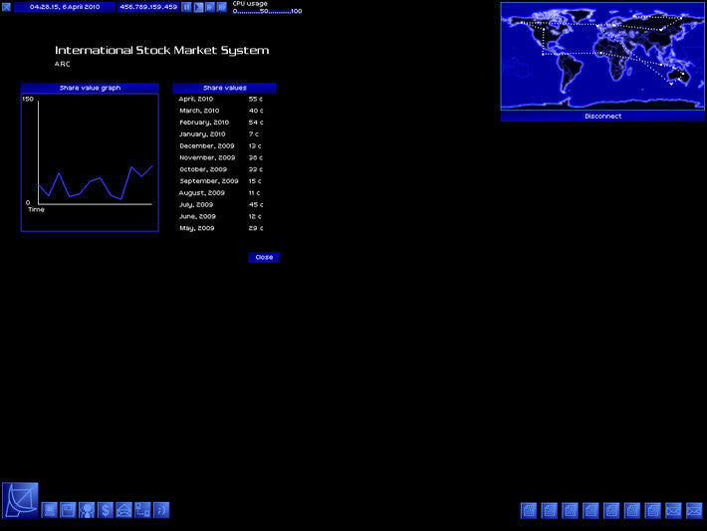Click the Disconnect button under map
707x531 pixels.
click(602, 117)
